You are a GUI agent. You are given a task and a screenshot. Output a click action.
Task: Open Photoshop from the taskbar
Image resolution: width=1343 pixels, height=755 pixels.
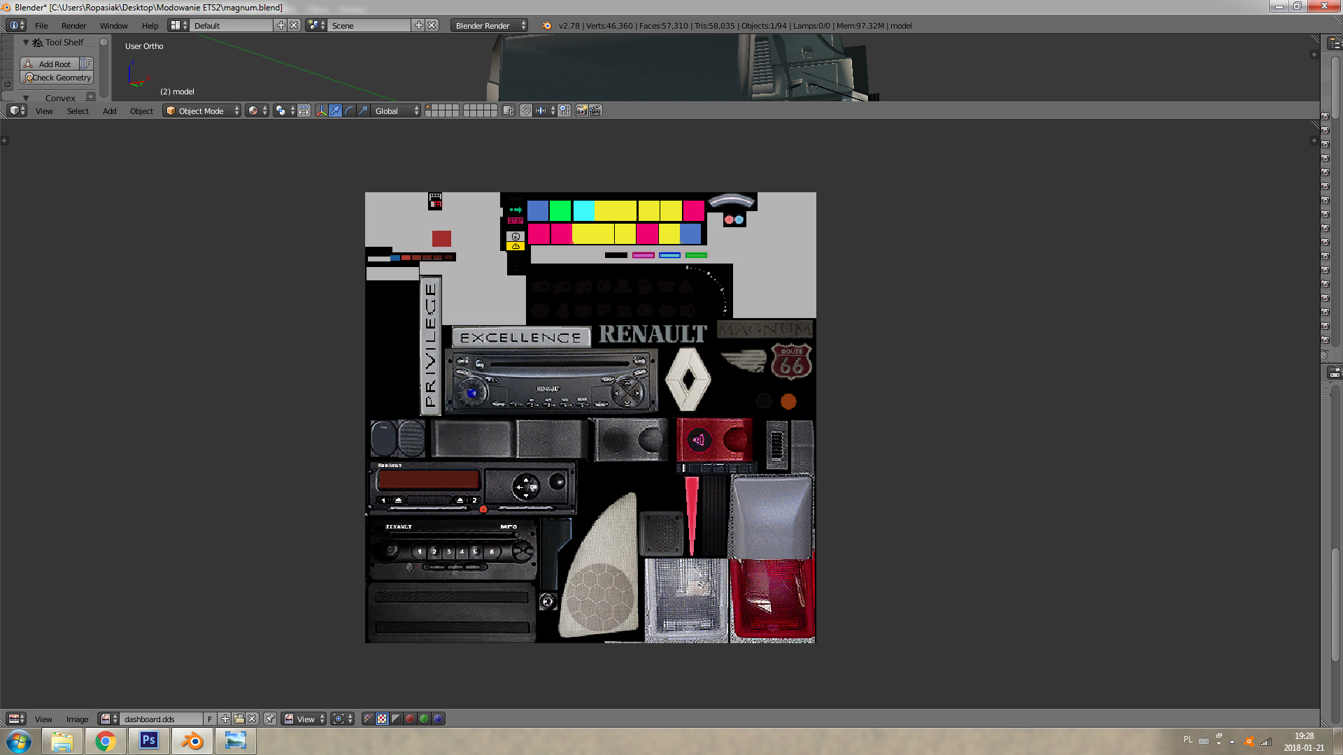[149, 741]
